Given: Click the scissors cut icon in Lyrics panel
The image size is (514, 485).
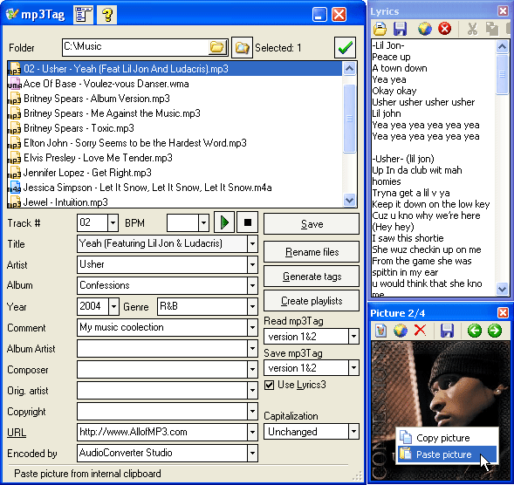Looking at the screenshot, I should [x=472, y=29].
